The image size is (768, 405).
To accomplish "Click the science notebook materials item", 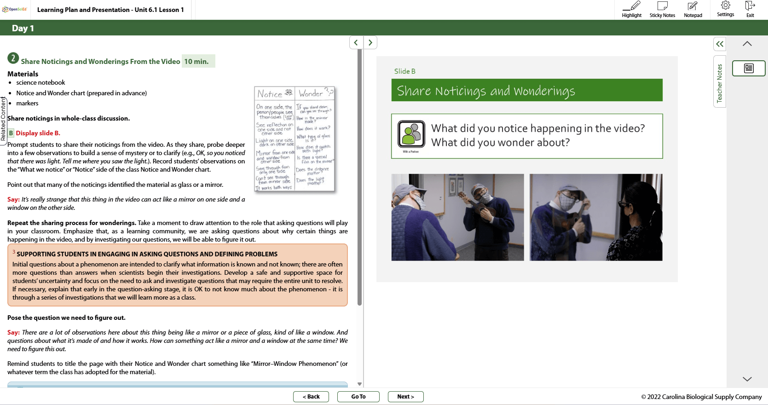I will point(40,82).
